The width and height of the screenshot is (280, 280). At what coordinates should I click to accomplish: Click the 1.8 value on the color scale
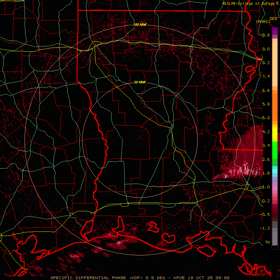pyautogui.click(x=266, y=173)
